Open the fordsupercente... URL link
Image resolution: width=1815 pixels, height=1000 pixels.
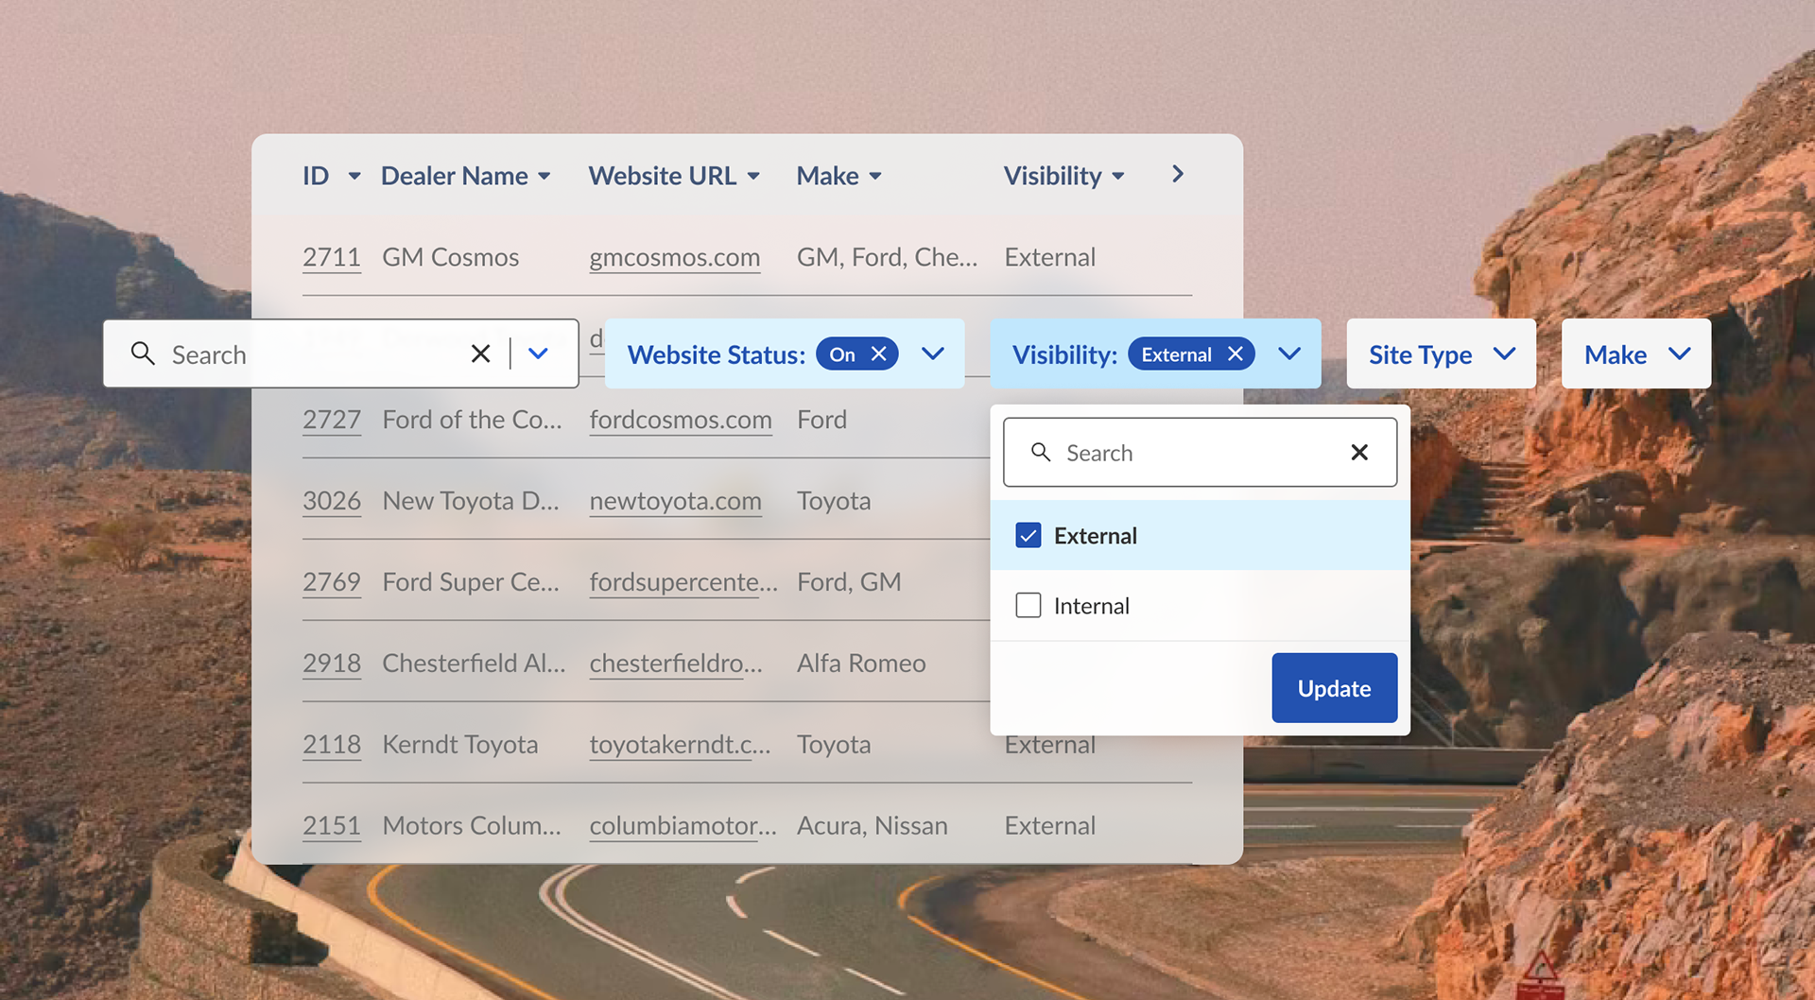point(683,582)
